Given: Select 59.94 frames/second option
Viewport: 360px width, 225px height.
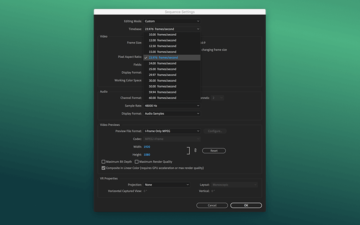Looking at the screenshot, I should click(x=172, y=92).
